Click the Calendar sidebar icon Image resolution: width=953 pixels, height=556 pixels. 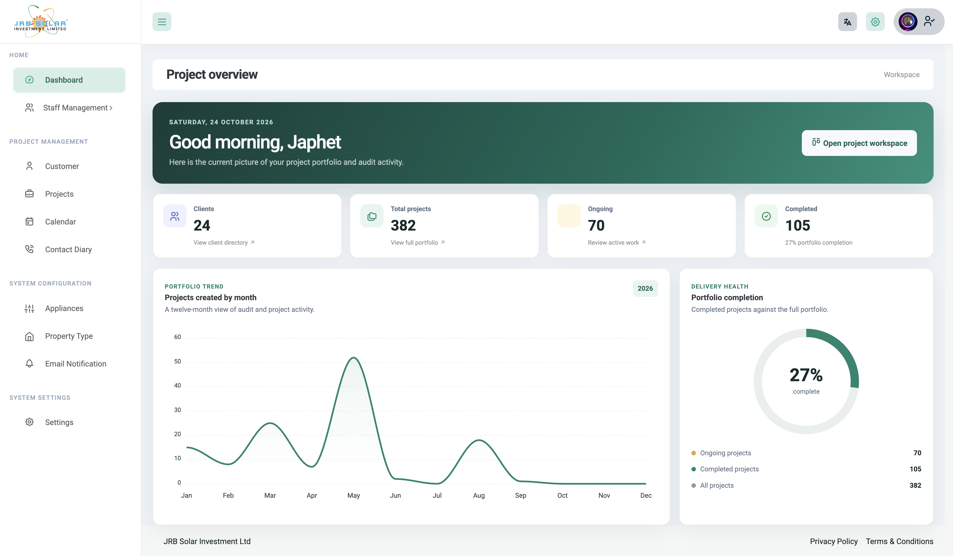click(x=29, y=222)
